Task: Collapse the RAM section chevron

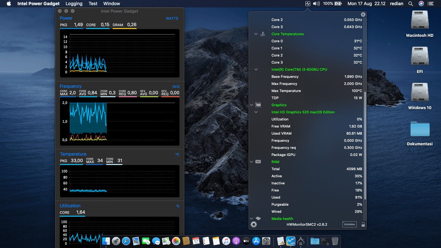Action: click(251, 162)
